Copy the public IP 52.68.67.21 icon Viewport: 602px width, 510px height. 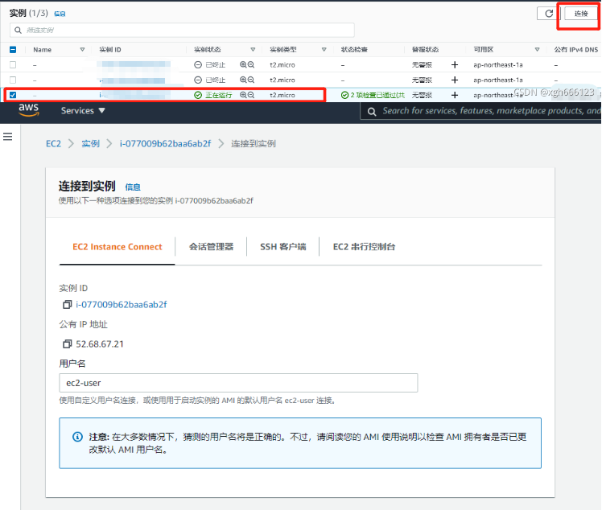(67, 343)
